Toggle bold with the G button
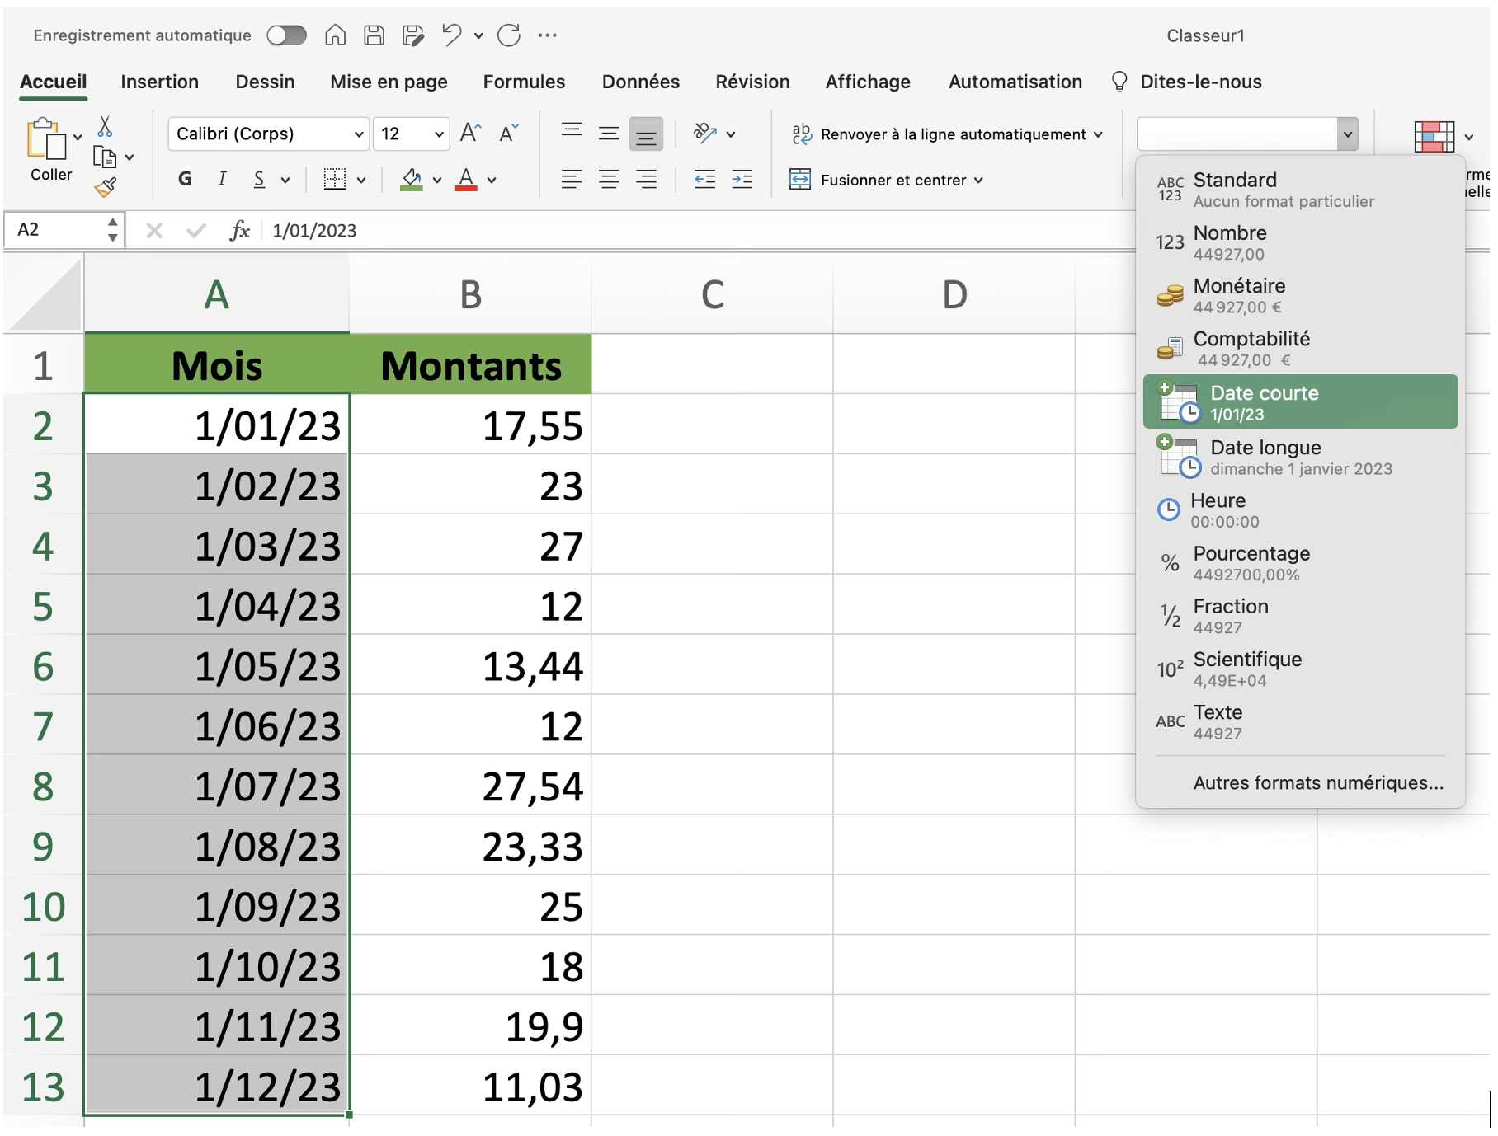 click(x=185, y=180)
